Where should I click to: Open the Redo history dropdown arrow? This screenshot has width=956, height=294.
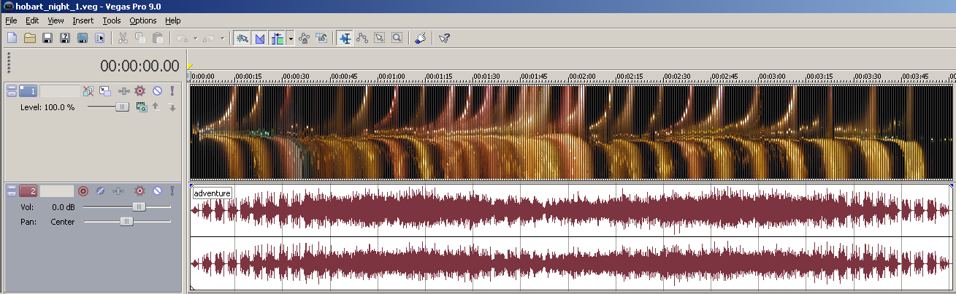click(x=222, y=37)
